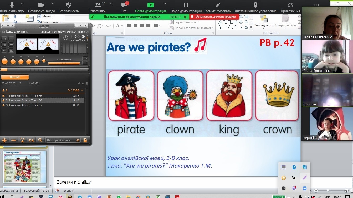The width and height of the screenshot is (353, 198).
Task: Click the red Stop Share button
Action: (x=213, y=17)
